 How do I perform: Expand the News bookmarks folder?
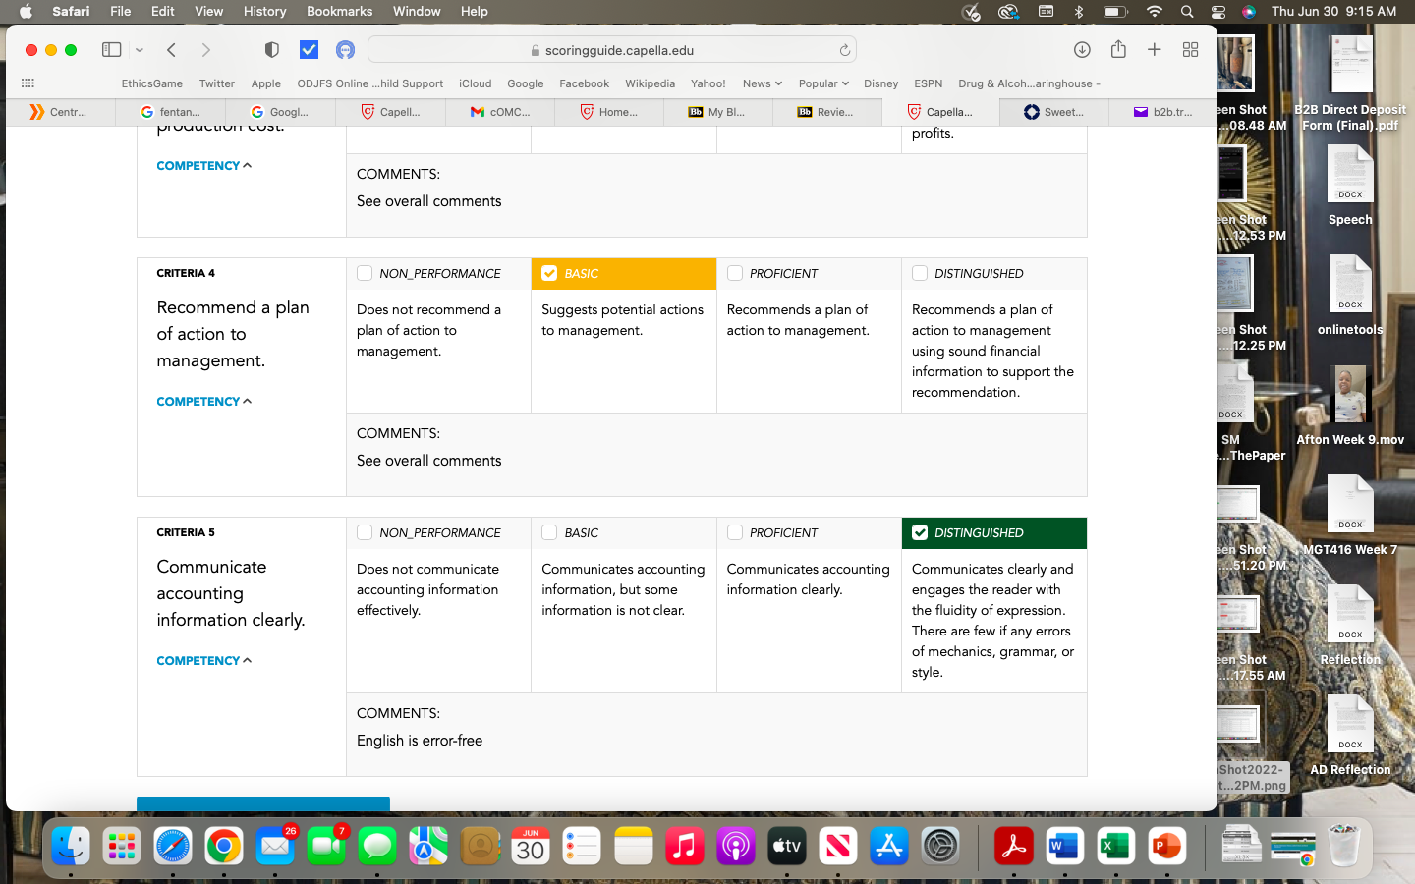click(x=763, y=83)
